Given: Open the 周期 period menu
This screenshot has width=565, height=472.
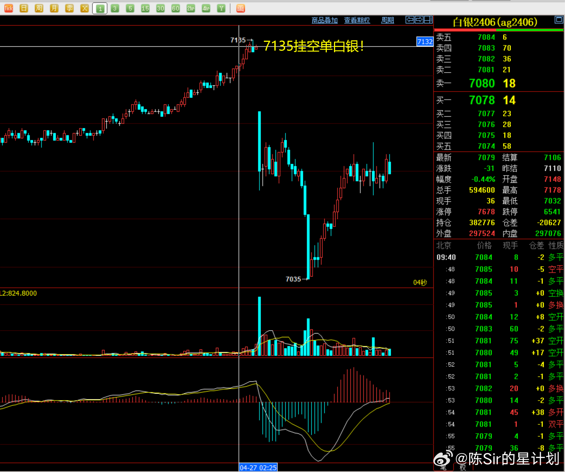Looking at the screenshot, I should [x=388, y=20].
